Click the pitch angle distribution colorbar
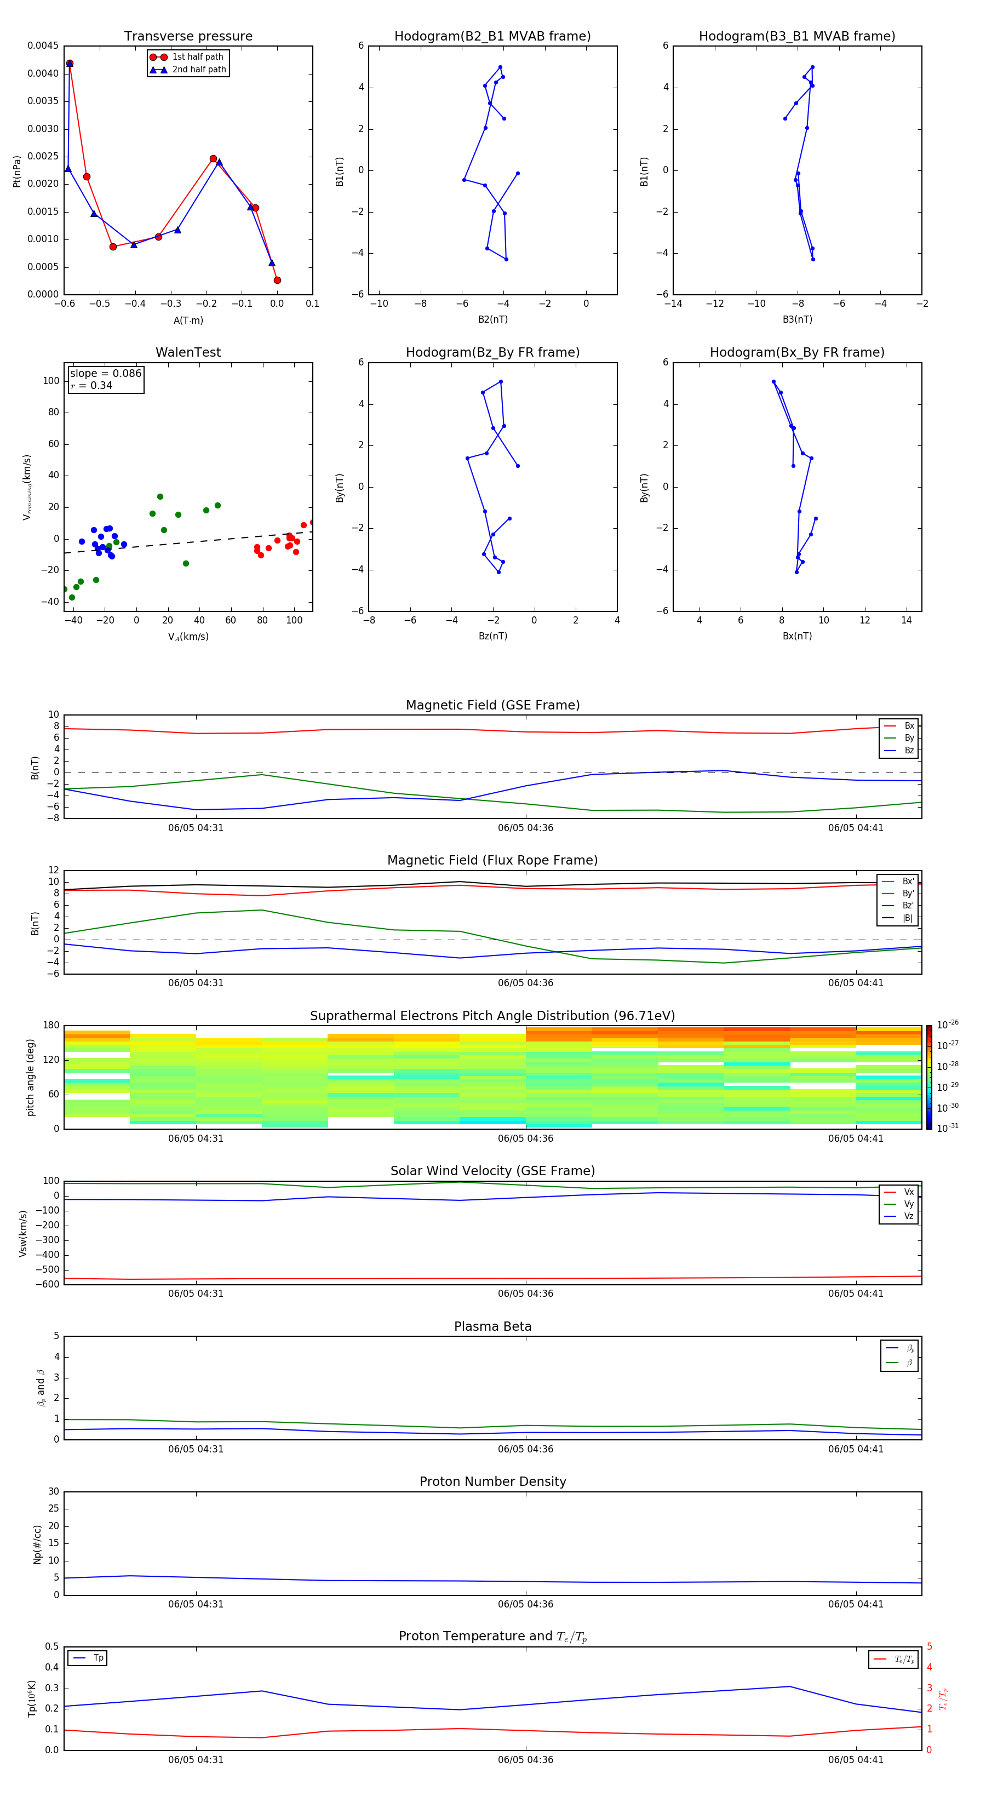Screen dimensions: 986x1808 929,1077
